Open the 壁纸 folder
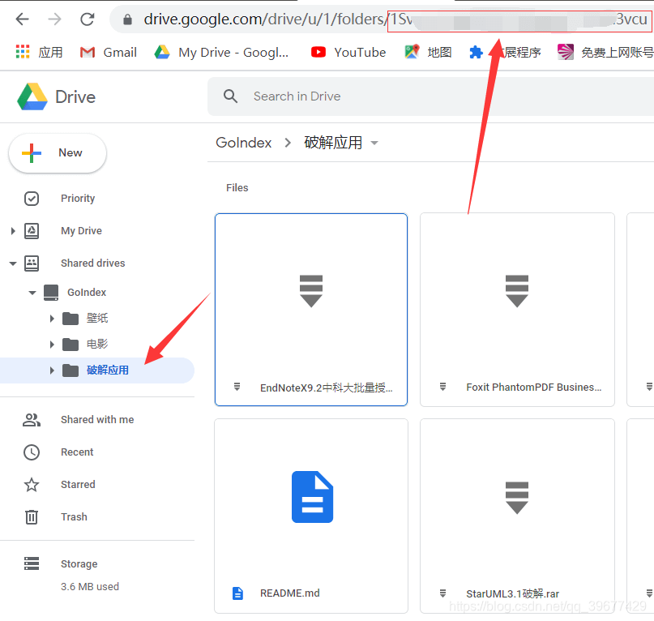 point(97,318)
